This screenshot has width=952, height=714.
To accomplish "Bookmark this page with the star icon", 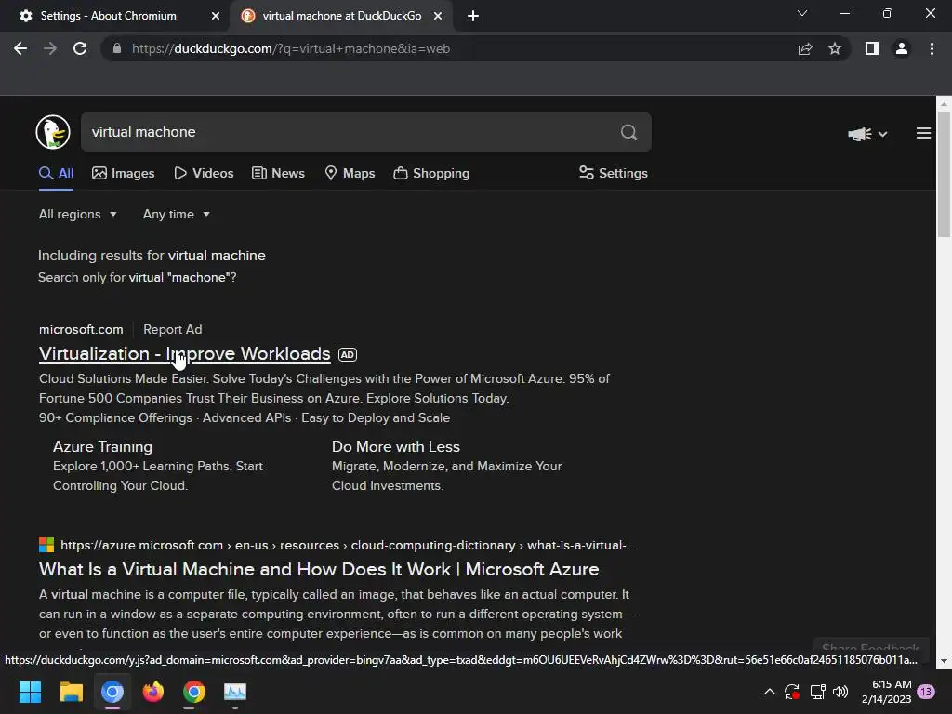I will pos(835,48).
